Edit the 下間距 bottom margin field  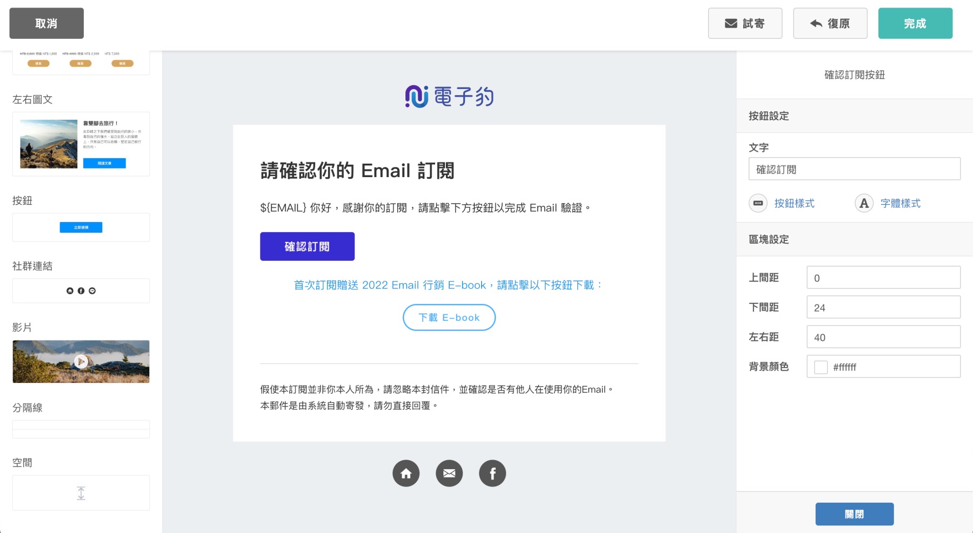tap(883, 307)
